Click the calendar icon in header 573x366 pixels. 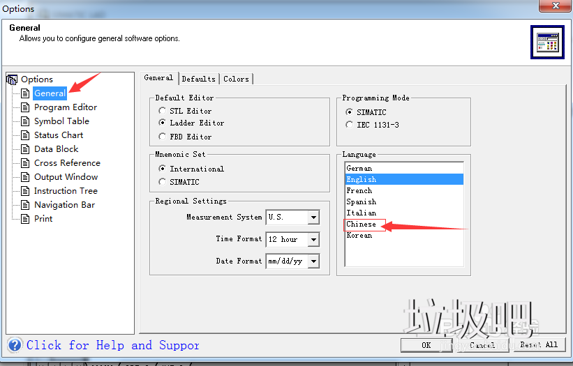pos(546,43)
